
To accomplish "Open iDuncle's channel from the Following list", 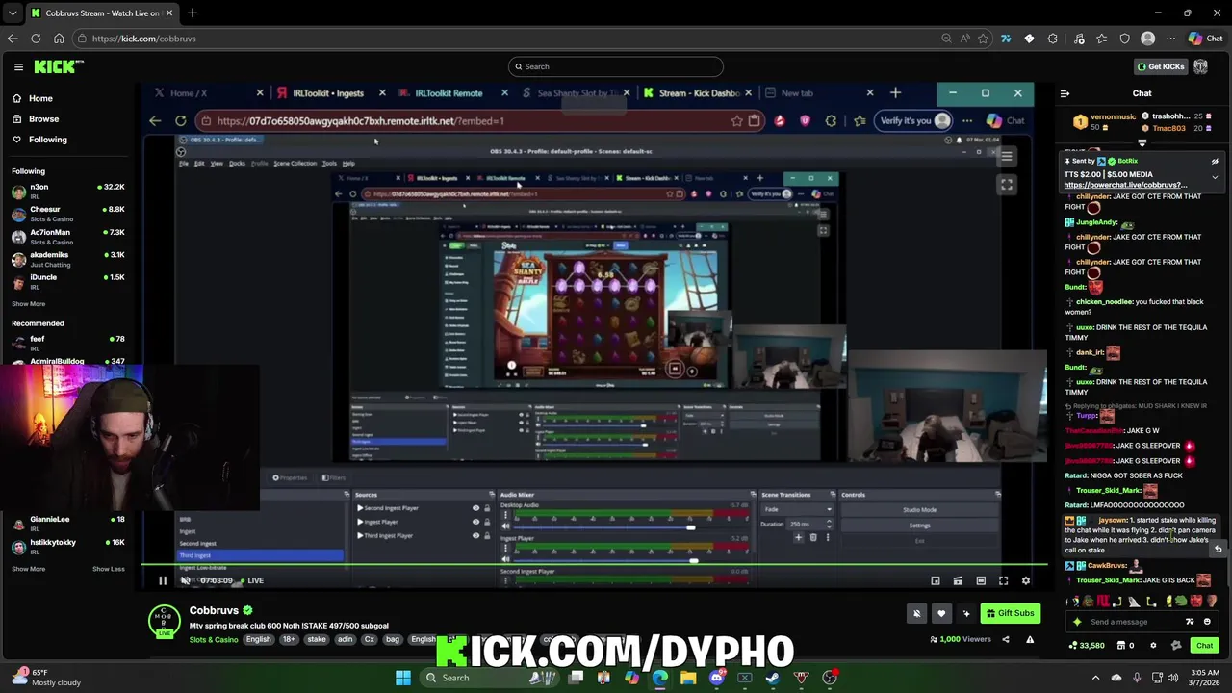I will pyautogui.click(x=67, y=281).
